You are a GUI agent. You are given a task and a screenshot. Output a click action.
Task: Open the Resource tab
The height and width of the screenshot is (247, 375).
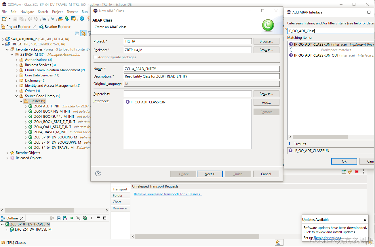pos(120,208)
